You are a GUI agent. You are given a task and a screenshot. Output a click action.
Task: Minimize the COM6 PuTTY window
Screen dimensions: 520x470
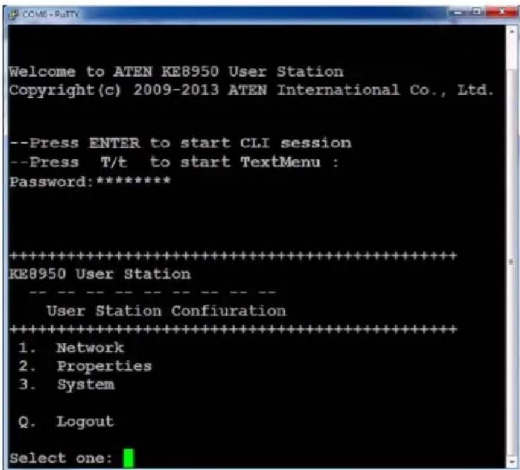458,13
